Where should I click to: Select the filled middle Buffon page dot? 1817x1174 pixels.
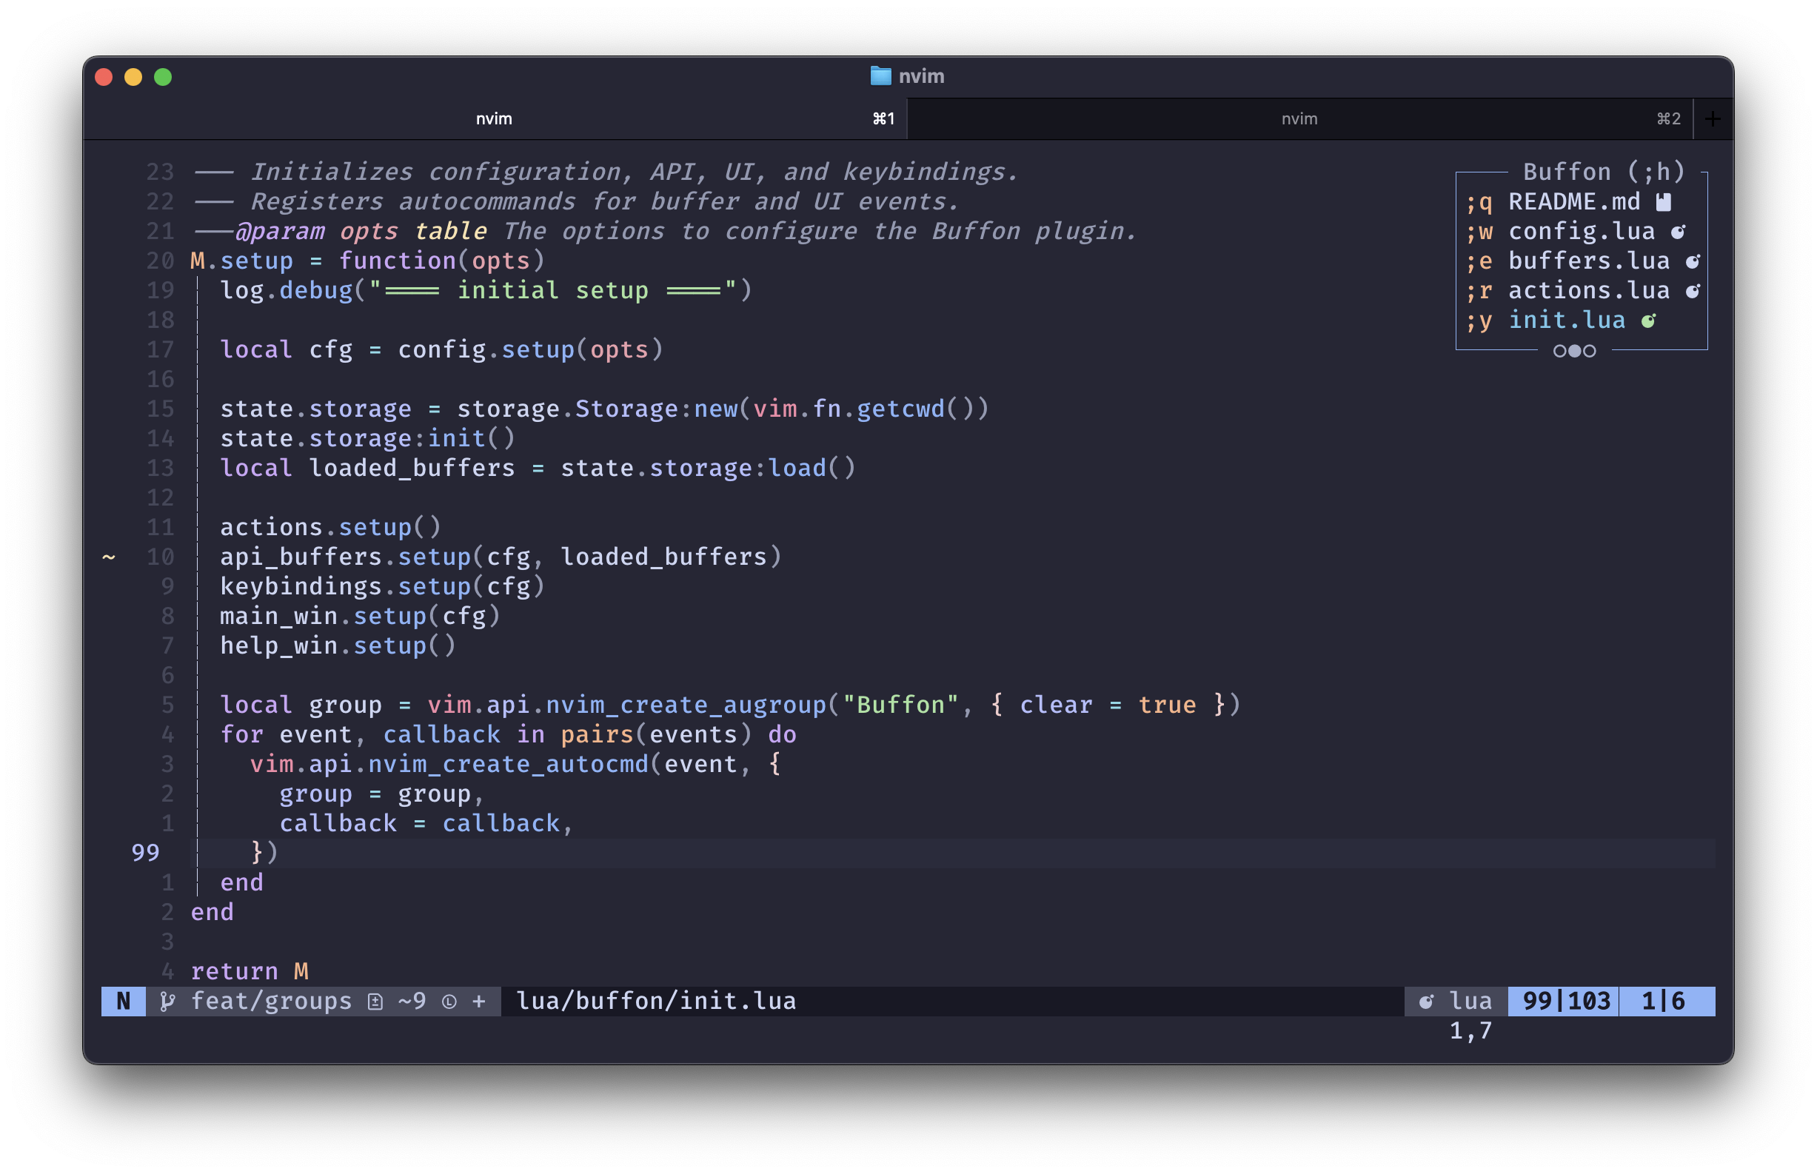click(1575, 351)
